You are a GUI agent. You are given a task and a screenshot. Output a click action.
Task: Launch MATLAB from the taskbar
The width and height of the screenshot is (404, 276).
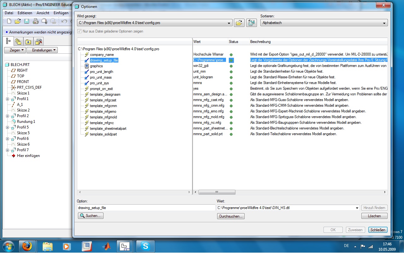tap(106, 246)
